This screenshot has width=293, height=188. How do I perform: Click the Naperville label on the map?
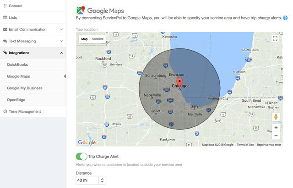coord(152,95)
